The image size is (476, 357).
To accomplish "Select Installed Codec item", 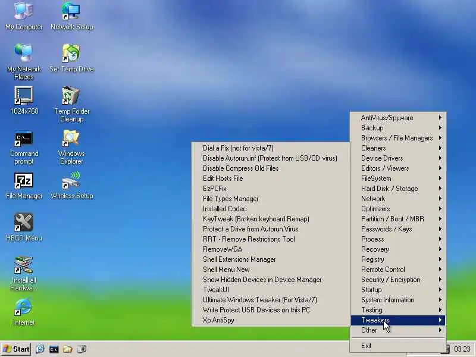I will click(x=271, y=209).
